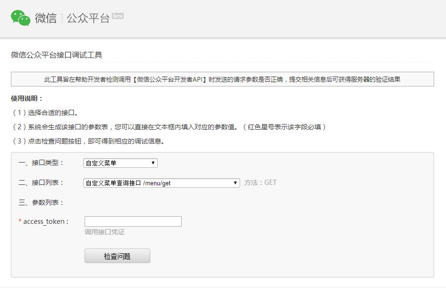Click the access_token field label
This screenshot has height=288, width=446.
point(46,221)
